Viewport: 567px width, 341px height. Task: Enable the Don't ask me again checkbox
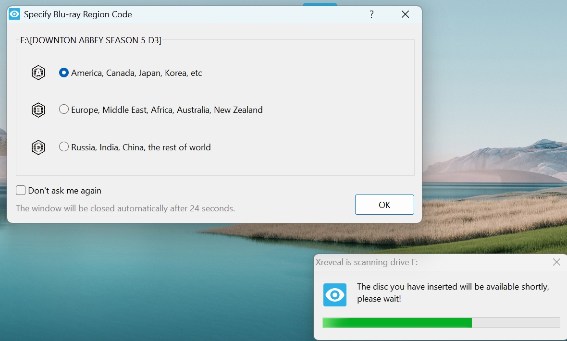21,190
